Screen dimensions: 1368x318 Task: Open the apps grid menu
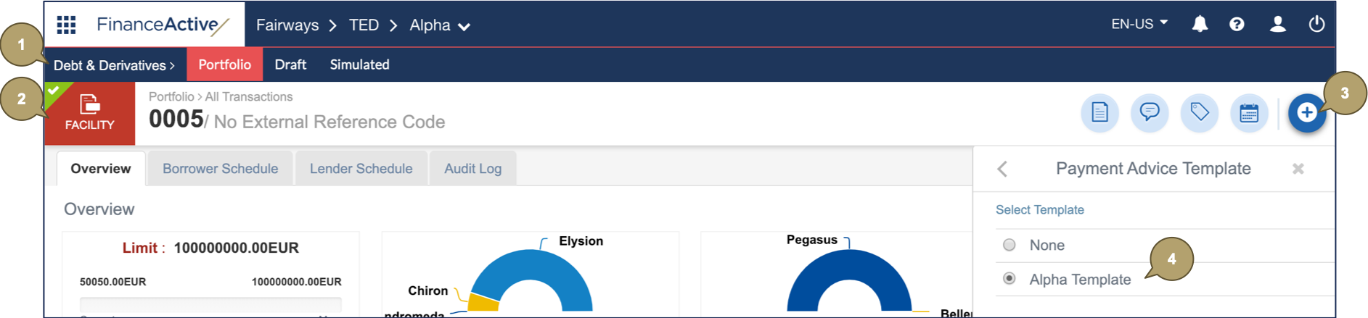(66, 25)
